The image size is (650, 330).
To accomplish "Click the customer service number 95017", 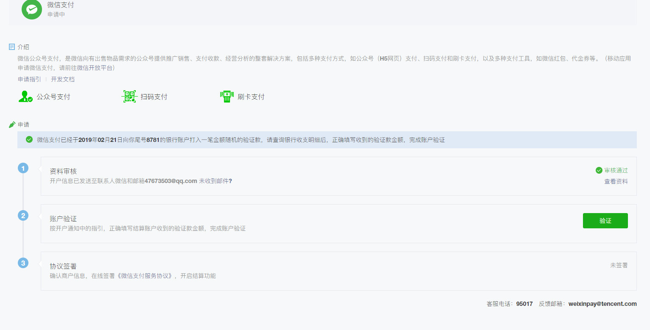I will [x=524, y=304].
